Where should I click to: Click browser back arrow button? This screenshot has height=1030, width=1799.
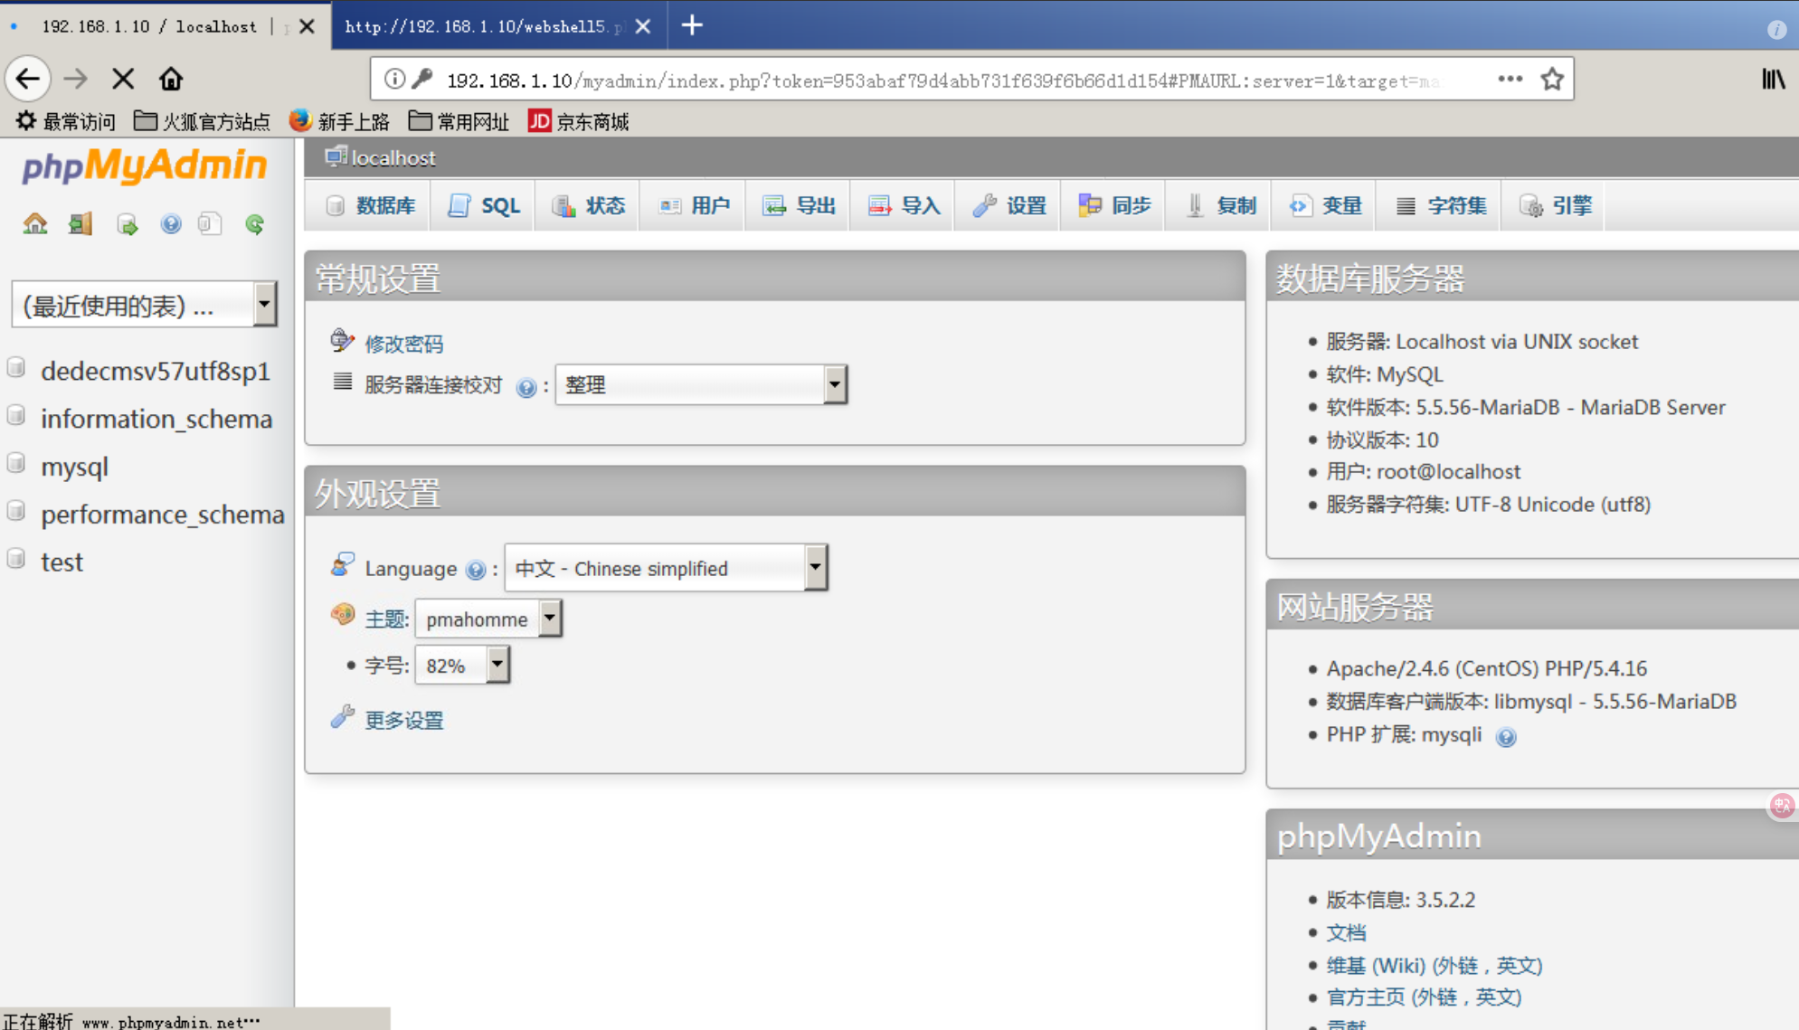tap(28, 79)
